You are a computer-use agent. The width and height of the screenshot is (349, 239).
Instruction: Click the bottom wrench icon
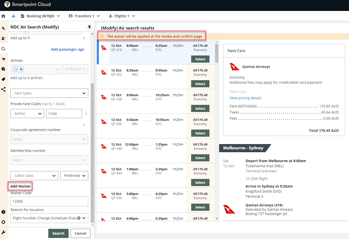3,232
